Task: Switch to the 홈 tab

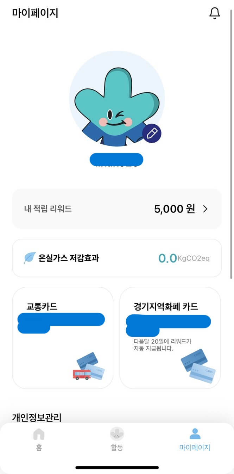Action: (x=39, y=439)
